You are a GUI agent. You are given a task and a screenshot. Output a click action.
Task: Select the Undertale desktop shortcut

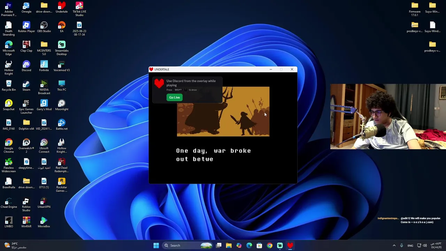[x=62, y=8]
